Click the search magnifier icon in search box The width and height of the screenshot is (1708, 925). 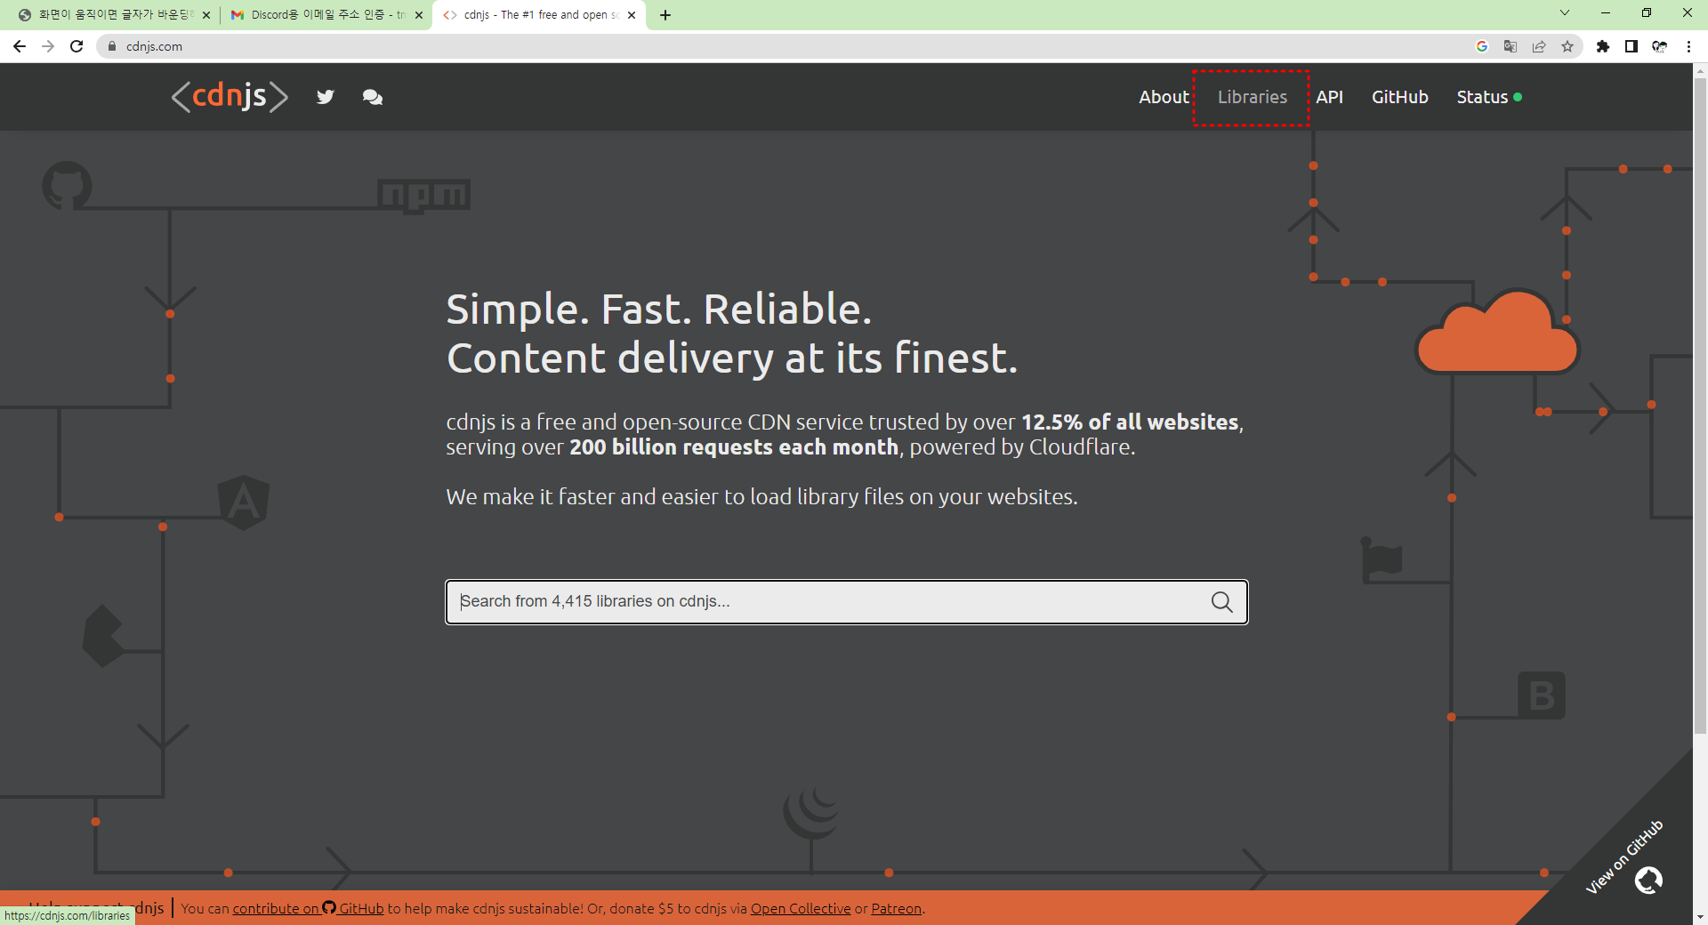[1221, 602]
